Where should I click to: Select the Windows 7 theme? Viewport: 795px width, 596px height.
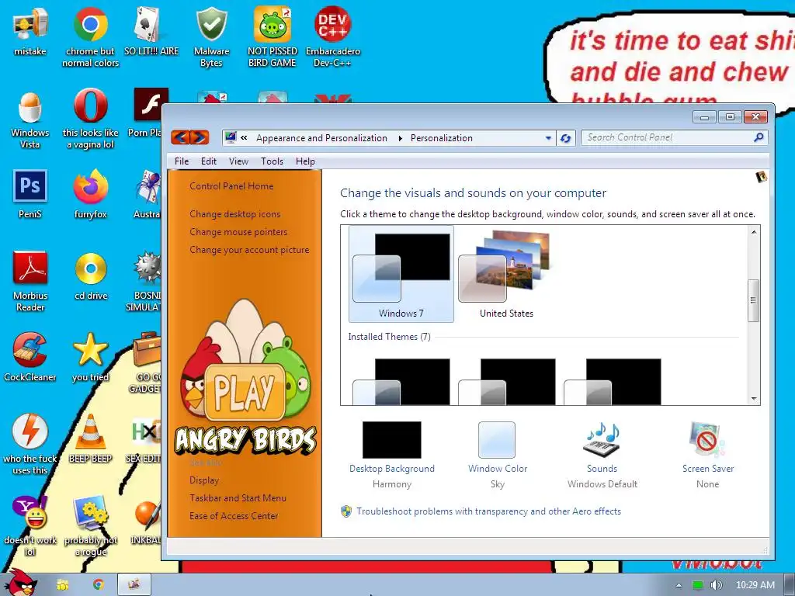401,274
